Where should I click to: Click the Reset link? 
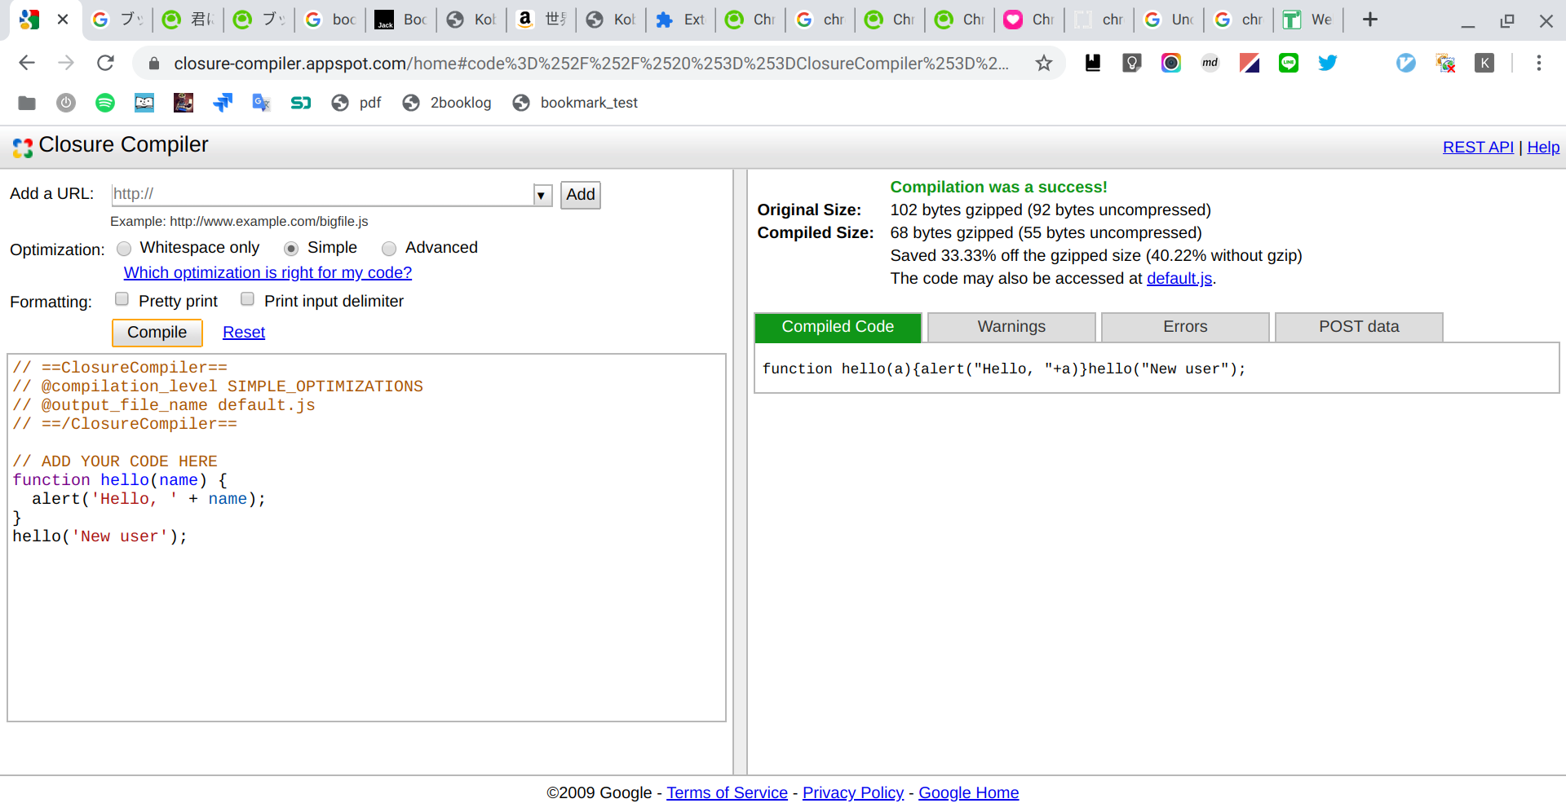(x=244, y=333)
